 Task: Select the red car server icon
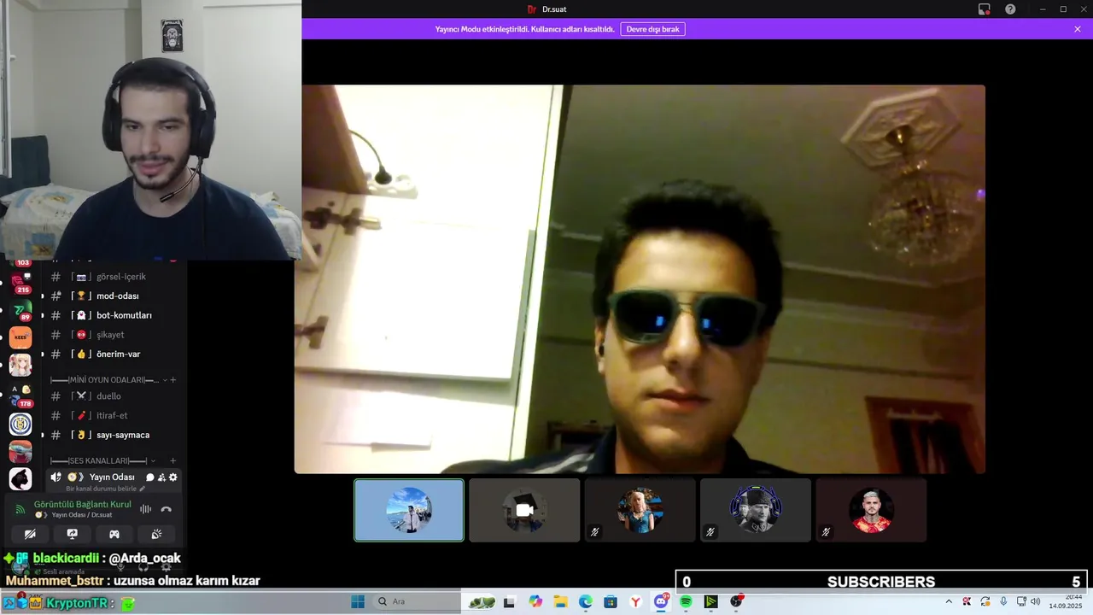pos(20,451)
